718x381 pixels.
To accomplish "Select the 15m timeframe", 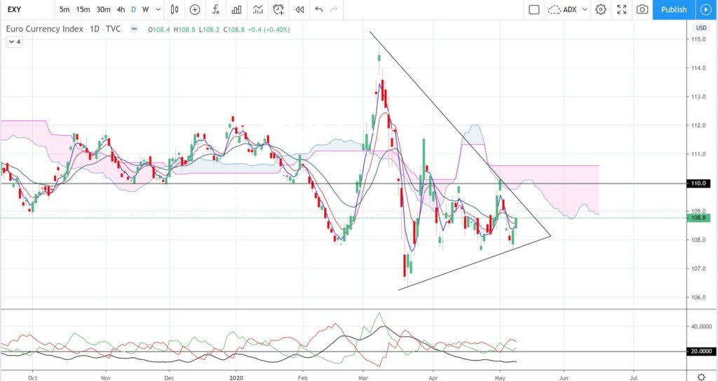I will 83,9.
